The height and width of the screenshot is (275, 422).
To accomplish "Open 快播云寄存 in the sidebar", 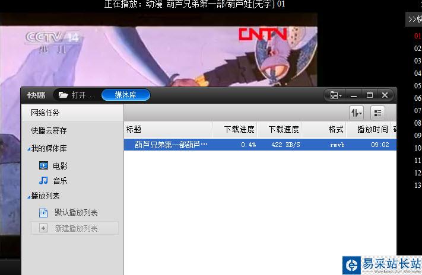I will pyautogui.click(x=49, y=130).
